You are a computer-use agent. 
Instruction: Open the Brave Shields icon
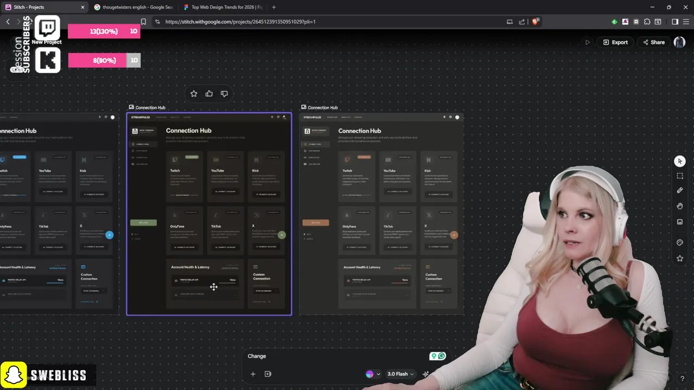click(535, 22)
